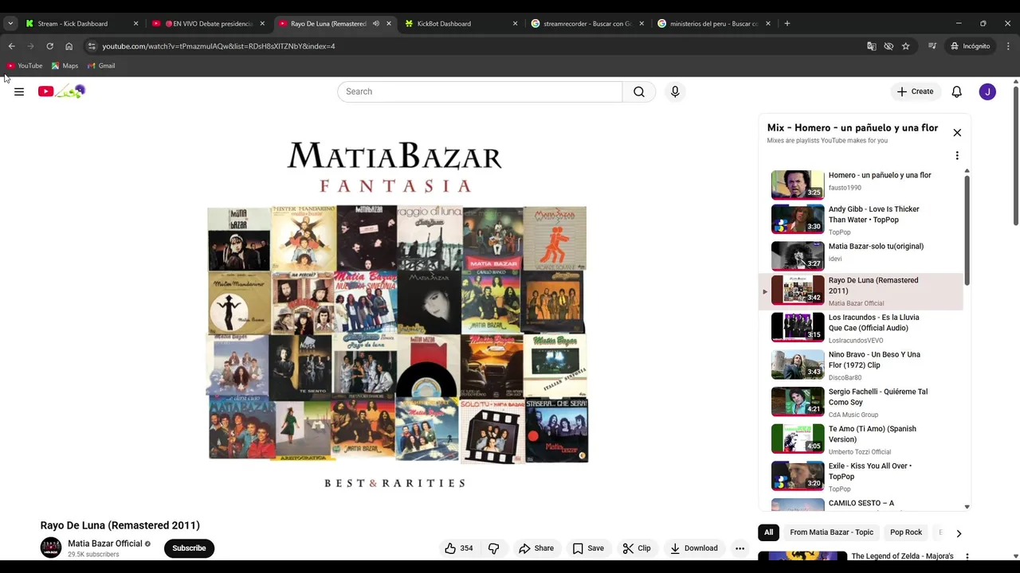
Task: Download the video
Action: tap(694, 548)
